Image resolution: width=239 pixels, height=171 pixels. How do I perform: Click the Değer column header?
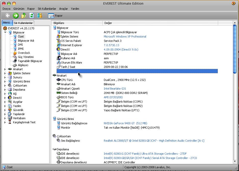[160, 23]
